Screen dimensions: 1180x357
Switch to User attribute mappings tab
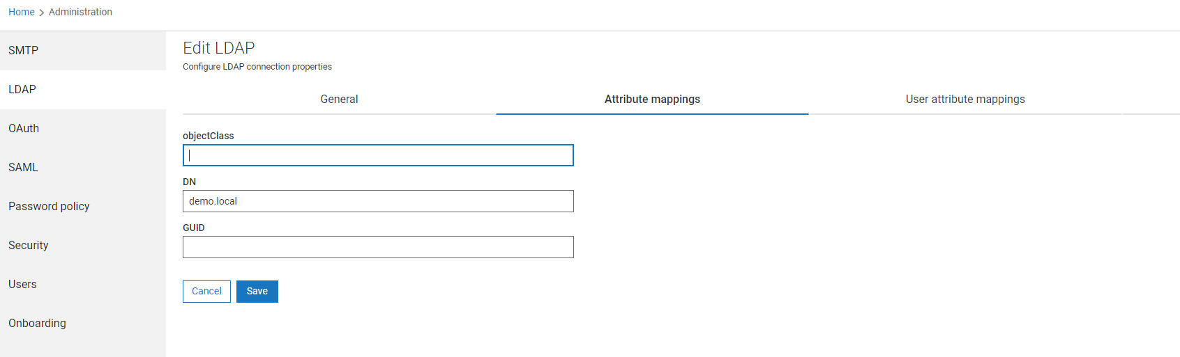click(x=965, y=99)
